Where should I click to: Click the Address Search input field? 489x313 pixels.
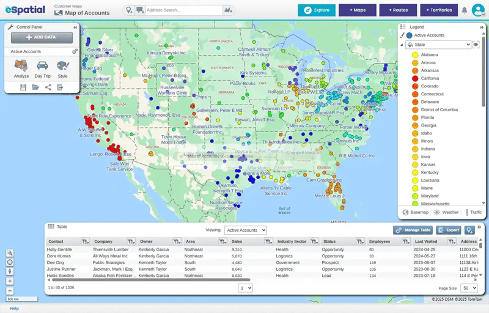click(x=183, y=10)
